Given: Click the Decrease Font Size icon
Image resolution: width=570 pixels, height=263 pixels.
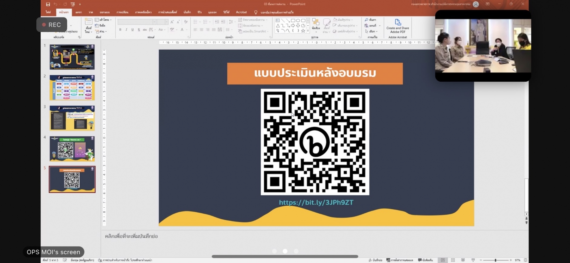Looking at the screenshot, I should tap(178, 22).
